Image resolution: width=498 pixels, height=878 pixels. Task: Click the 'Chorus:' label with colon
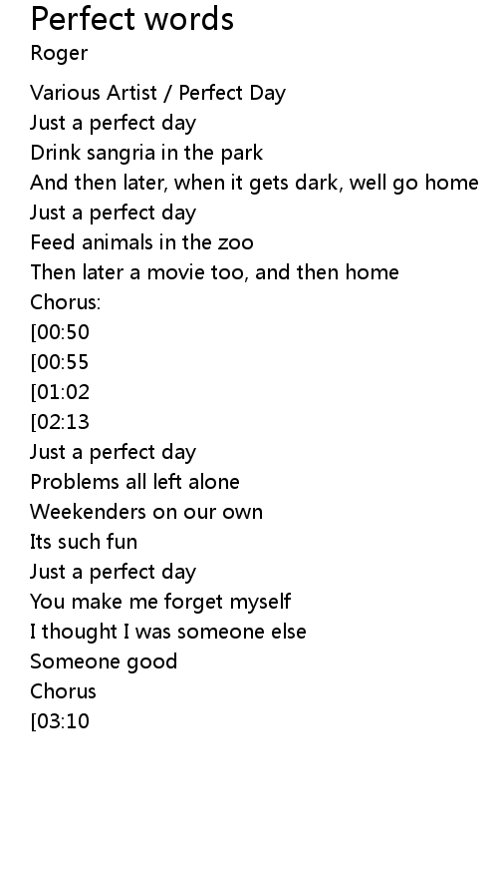tap(66, 302)
